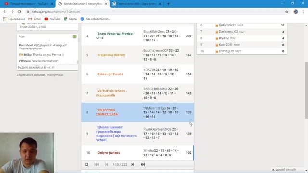This screenshot has width=308, height=173.
Task: Close the YouTube tab
Action: point(52,4)
